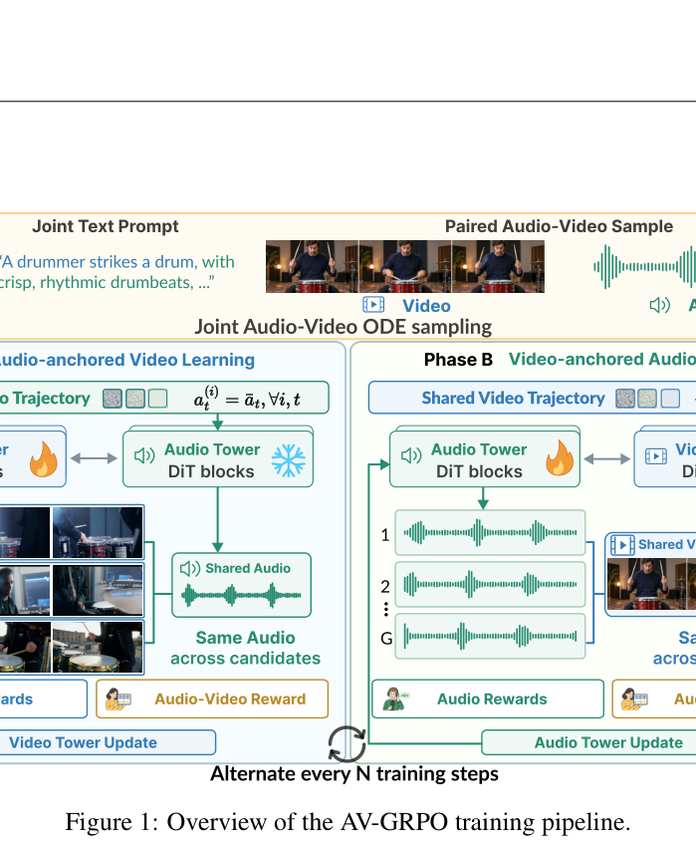The height and width of the screenshot is (850, 696).
Task: Click the speaker icon in Phase A Audio Tower
Action: [x=144, y=456]
